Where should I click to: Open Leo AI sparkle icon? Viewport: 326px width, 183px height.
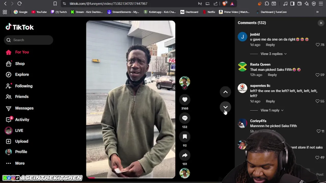pos(307,4)
